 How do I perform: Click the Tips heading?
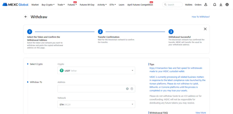click(x=152, y=64)
